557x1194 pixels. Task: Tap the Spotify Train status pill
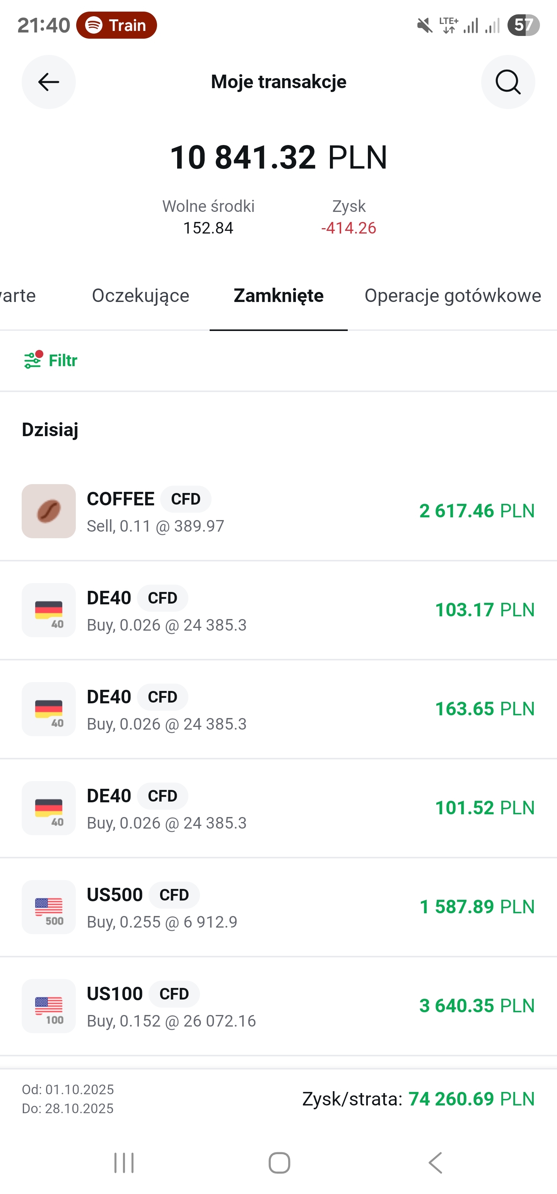coord(116,25)
